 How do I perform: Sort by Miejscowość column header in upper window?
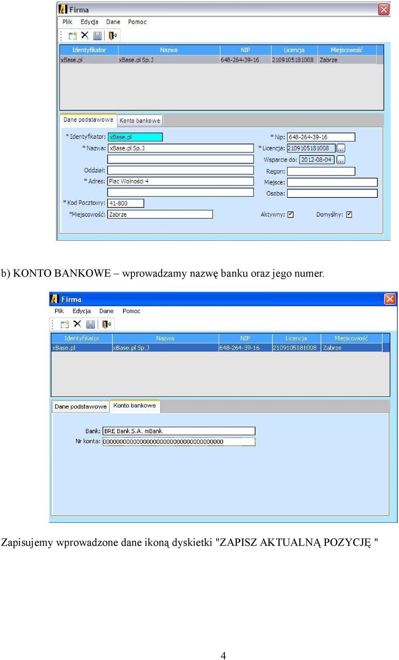click(x=347, y=50)
